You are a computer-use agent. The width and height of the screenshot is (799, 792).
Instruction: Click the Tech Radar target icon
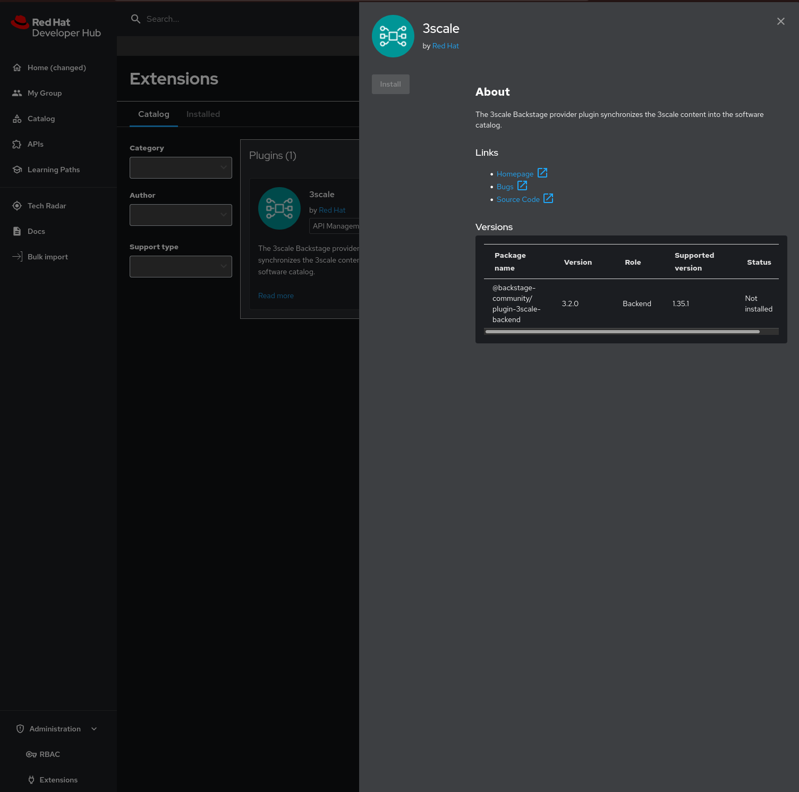coord(17,206)
